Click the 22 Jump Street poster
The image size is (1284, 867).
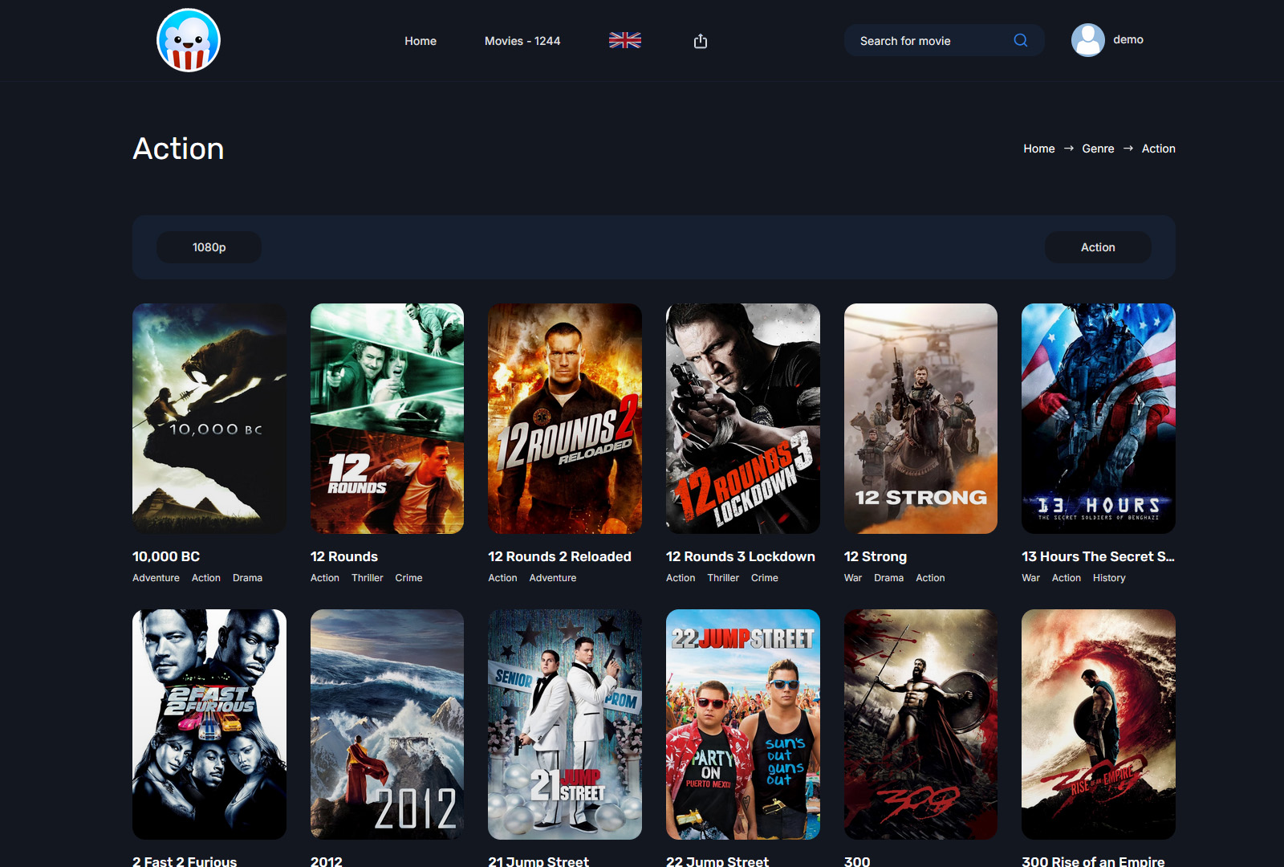click(x=742, y=724)
